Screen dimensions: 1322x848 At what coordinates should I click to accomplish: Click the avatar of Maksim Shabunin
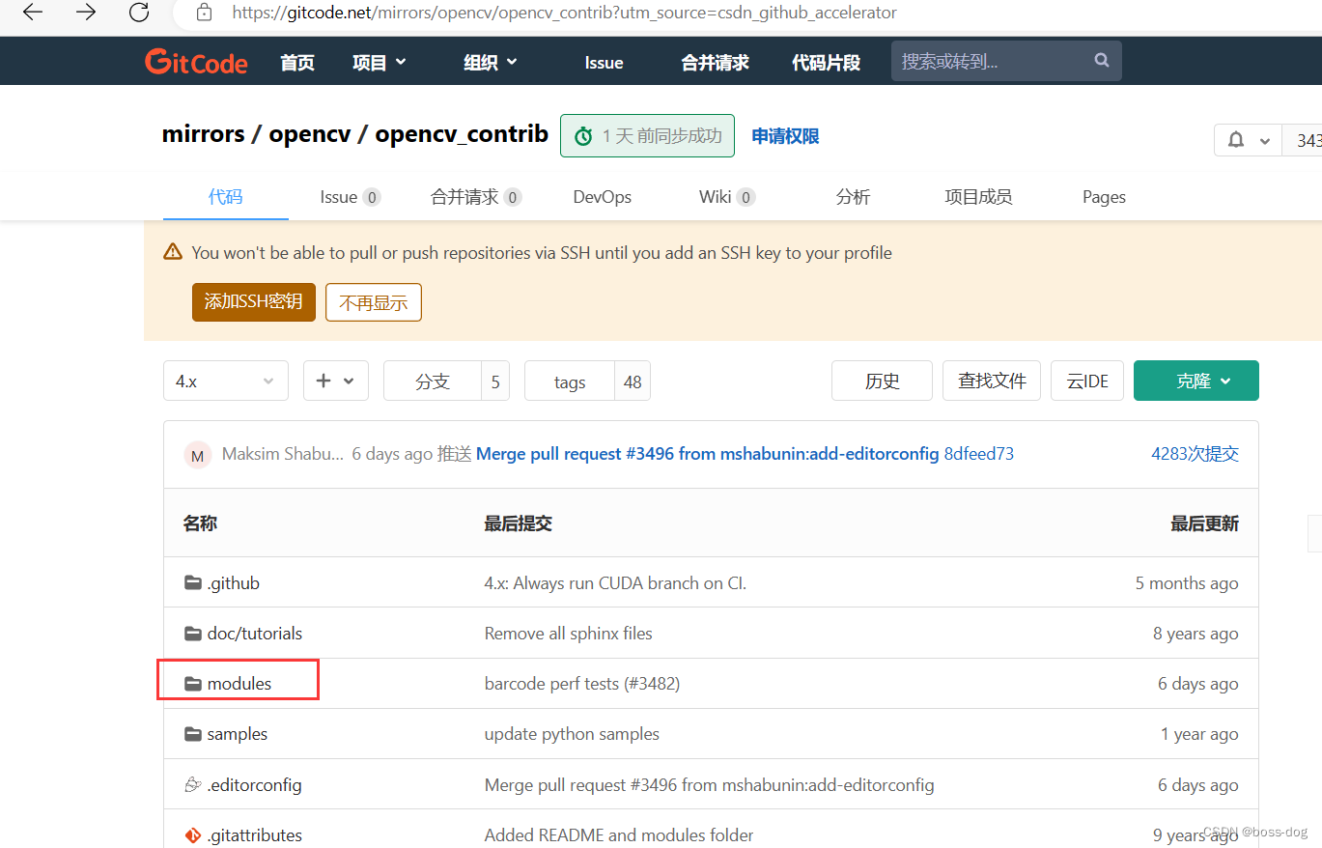pos(198,455)
